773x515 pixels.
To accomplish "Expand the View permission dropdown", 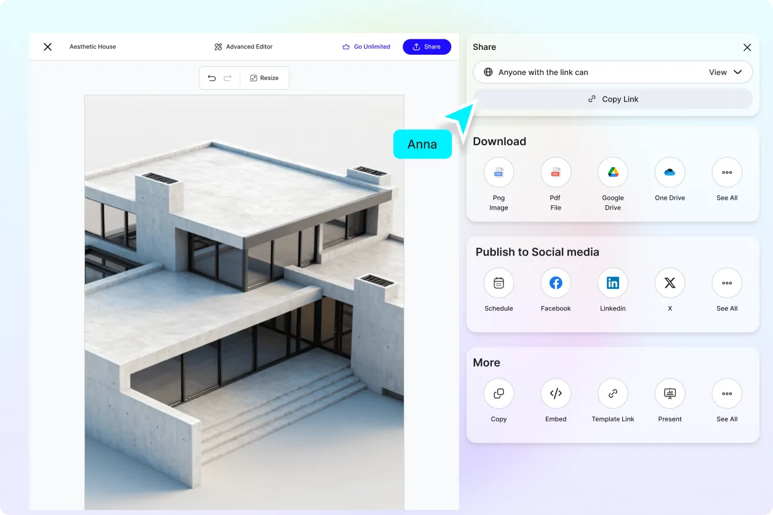I will 726,73.
